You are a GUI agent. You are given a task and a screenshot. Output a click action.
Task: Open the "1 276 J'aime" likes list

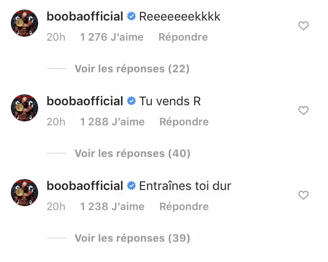click(x=112, y=37)
